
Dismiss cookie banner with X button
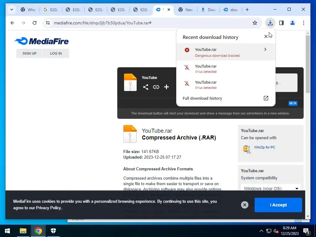244,205
